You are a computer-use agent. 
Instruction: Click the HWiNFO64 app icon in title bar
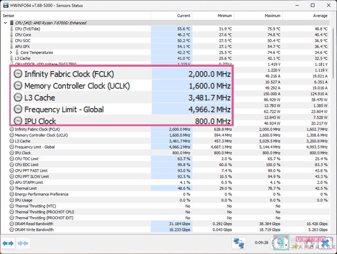click(x=5, y=5)
